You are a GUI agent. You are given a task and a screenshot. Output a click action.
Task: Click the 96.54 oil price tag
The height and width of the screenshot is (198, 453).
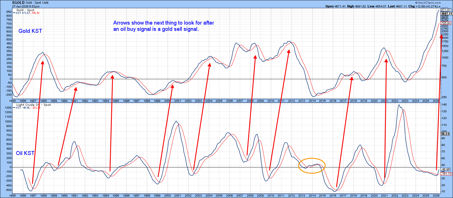pyautogui.click(x=445, y=134)
